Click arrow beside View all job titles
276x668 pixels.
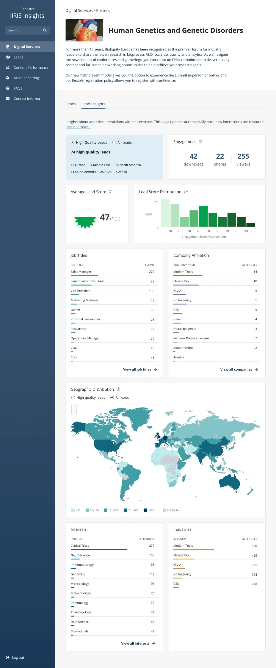tap(155, 369)
